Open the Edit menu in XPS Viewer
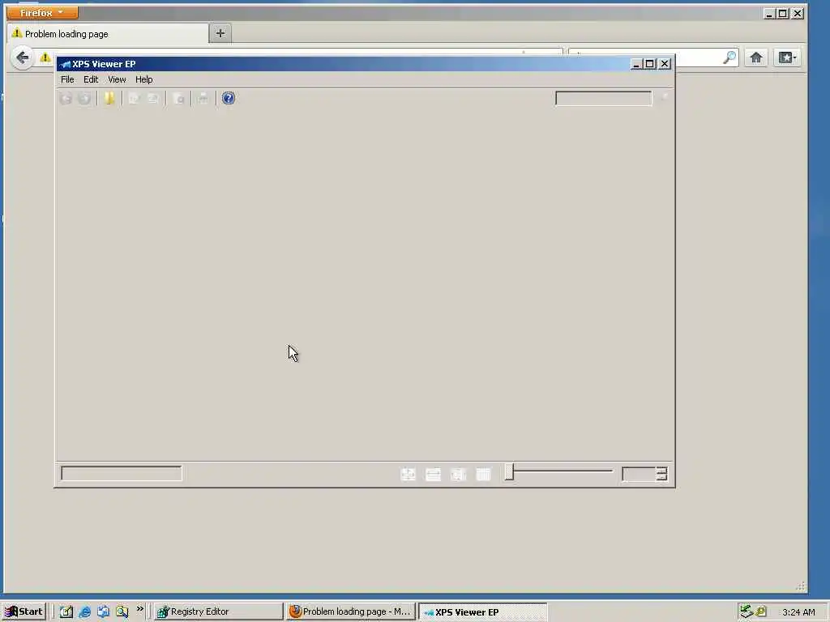Viewport: 830px width, 622px height. (91, 79)
